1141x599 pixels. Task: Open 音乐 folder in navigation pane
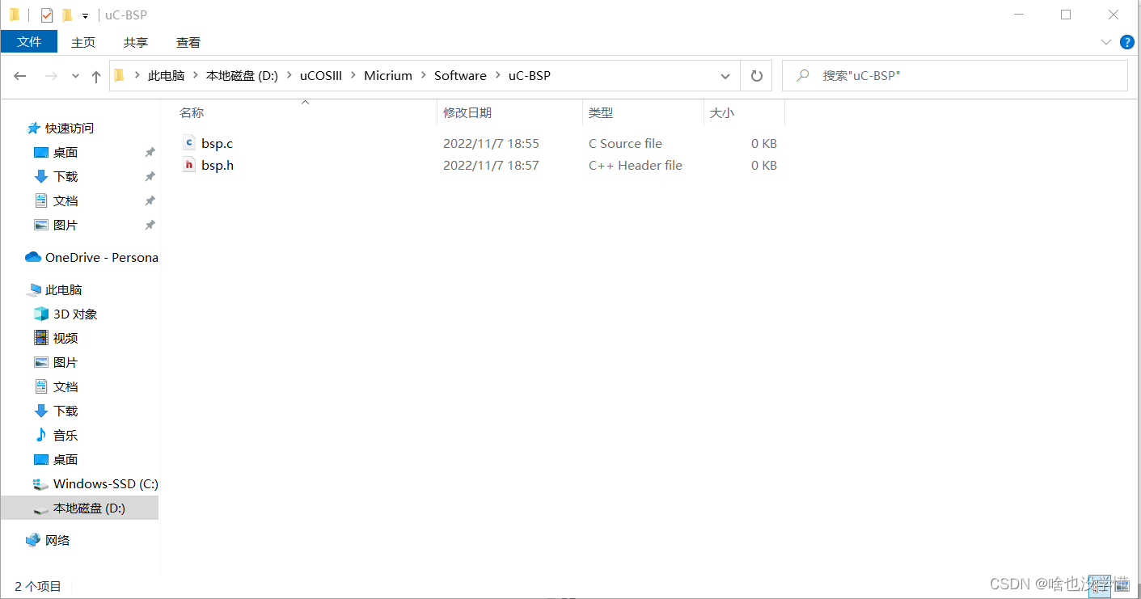pos(66,435)
